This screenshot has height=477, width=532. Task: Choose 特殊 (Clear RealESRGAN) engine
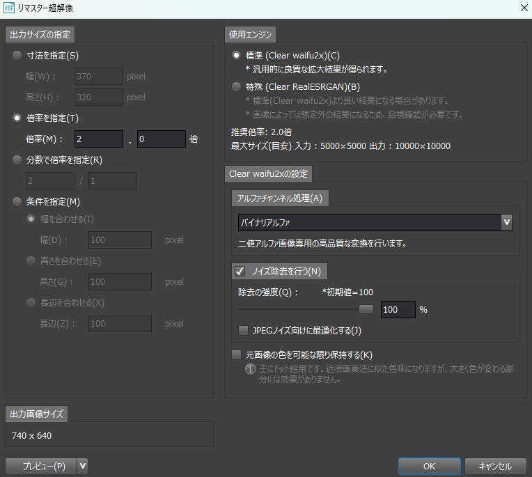[236, 86]
